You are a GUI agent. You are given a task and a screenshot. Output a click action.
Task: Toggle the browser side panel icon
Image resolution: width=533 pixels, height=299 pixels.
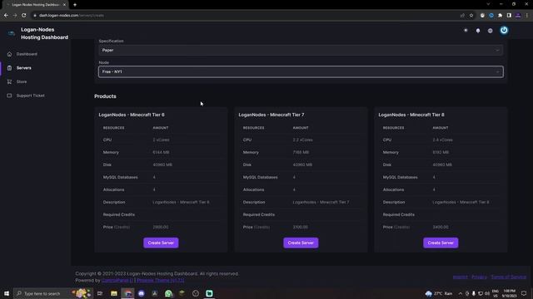pyautogui.click(x=509, y=15)
